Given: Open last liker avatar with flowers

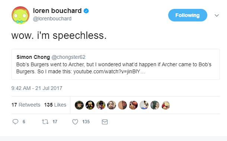Looking at the screenshot, I should click(x=166, y=105).
